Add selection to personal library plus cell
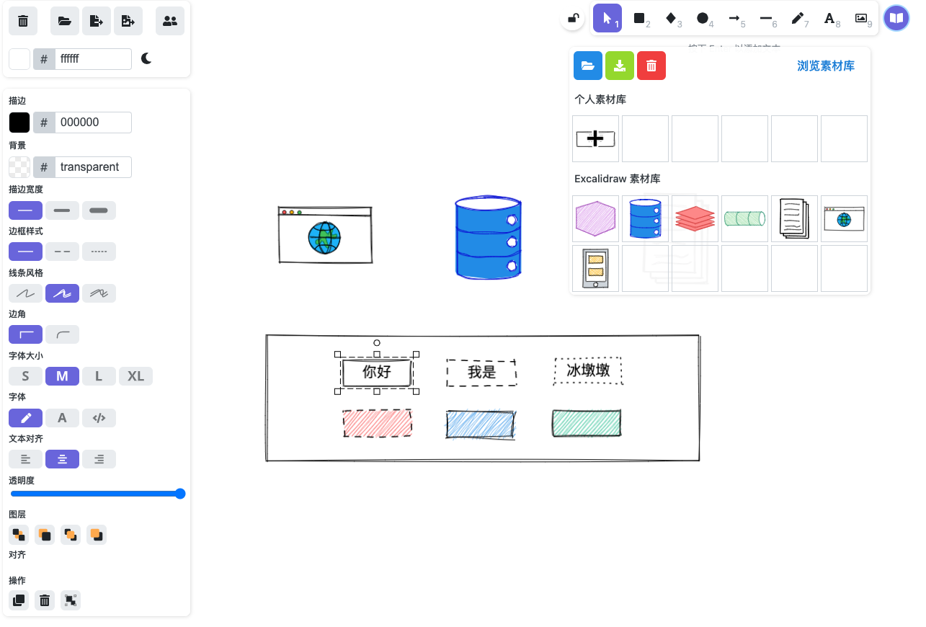 point(596,138)
